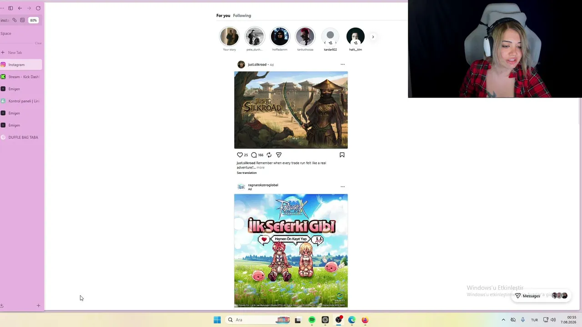
Task: View halit__klm story
Action: click(356, 37)
